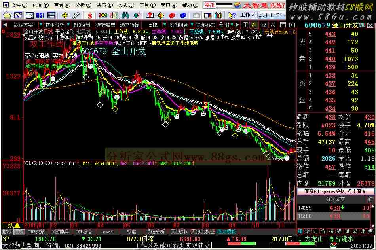The width and height of the screenshot is (376, 250).
Task: Click the RSI indicator toolbar icon
Action: click(x=40, y=15)
